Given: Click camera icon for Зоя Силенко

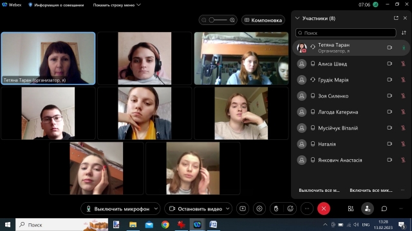Looking at the screenshot, I should tap(389, 96).
